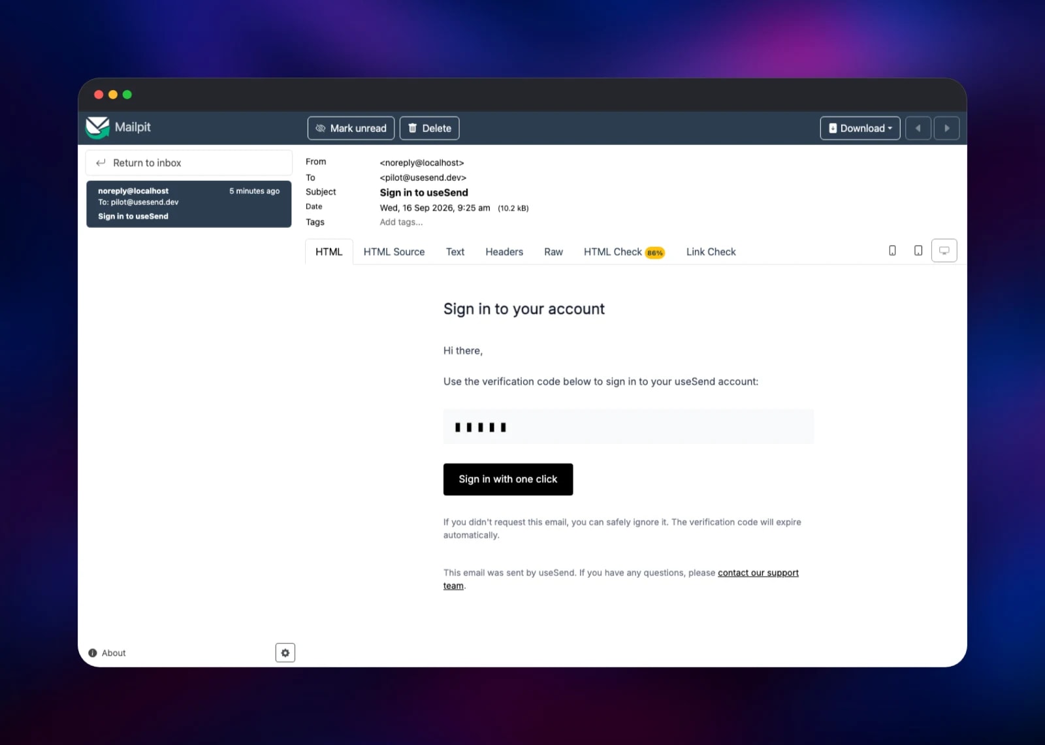
Task: Open the Headers tab
Action: pyautogui.click(x=504, y=252)
